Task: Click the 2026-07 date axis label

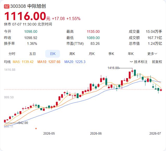Action: coord(155,133)
